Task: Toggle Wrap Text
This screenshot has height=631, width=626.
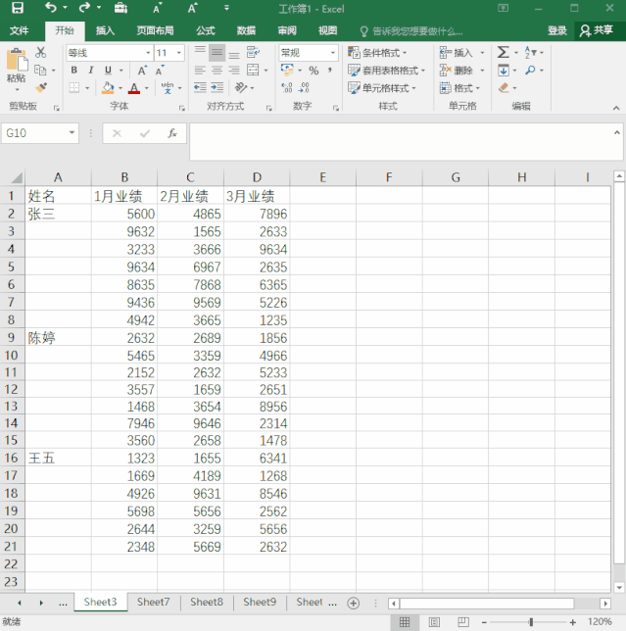Action: coord(253,52)
